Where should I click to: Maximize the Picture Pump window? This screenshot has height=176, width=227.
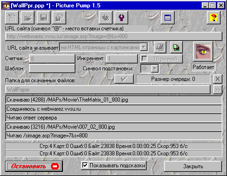[x=212, y=6]
